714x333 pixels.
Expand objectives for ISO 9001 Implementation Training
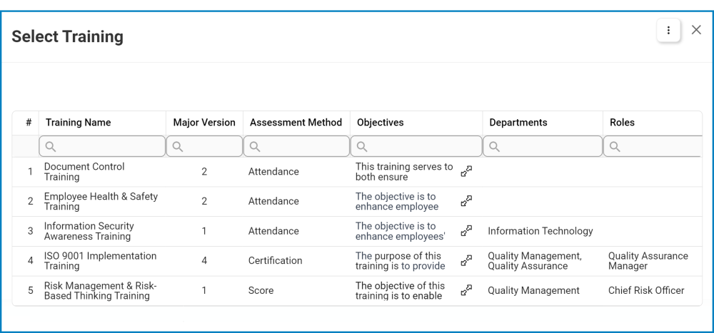[x=466, y=261]
